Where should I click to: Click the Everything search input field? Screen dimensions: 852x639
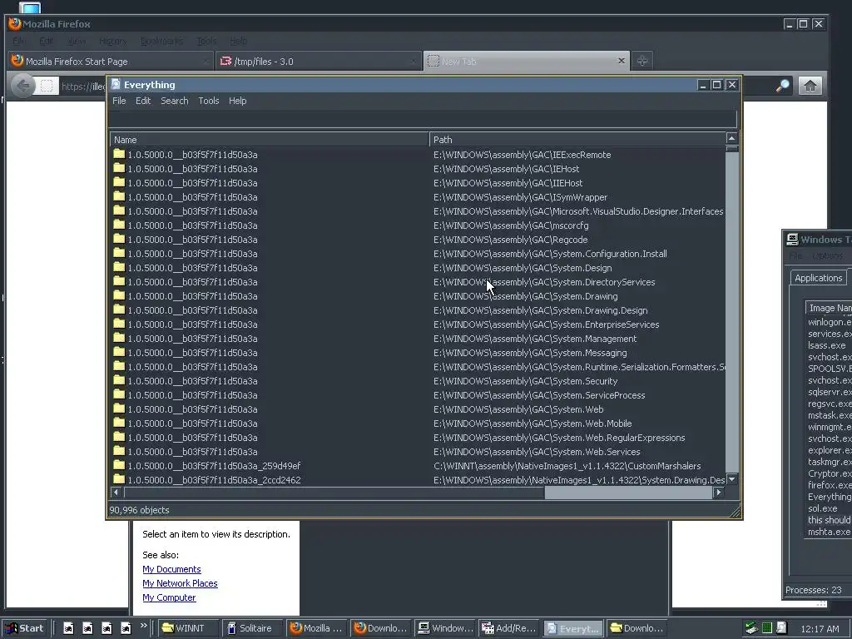423,119
